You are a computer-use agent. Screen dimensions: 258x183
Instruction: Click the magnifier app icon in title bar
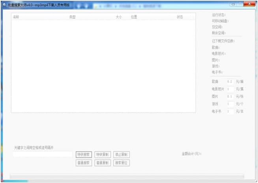5,5
